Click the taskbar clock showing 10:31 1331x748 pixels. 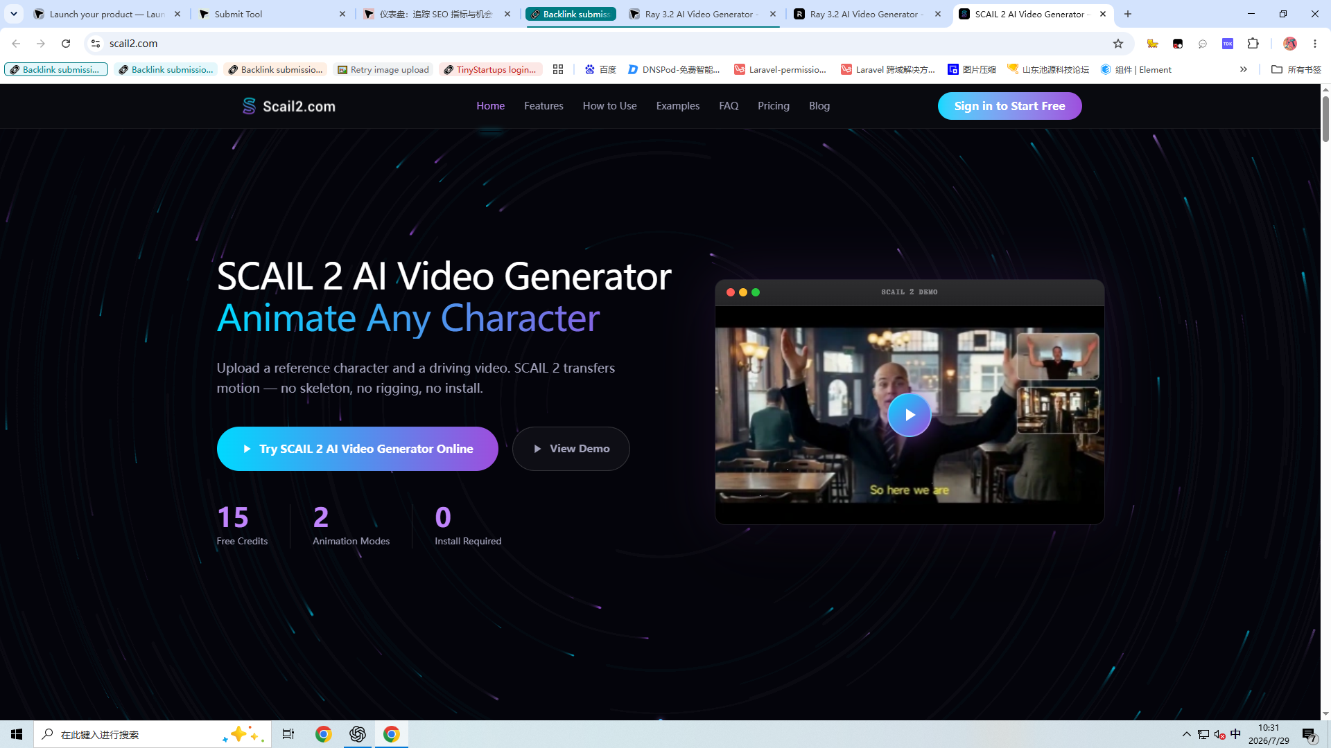1269,734
